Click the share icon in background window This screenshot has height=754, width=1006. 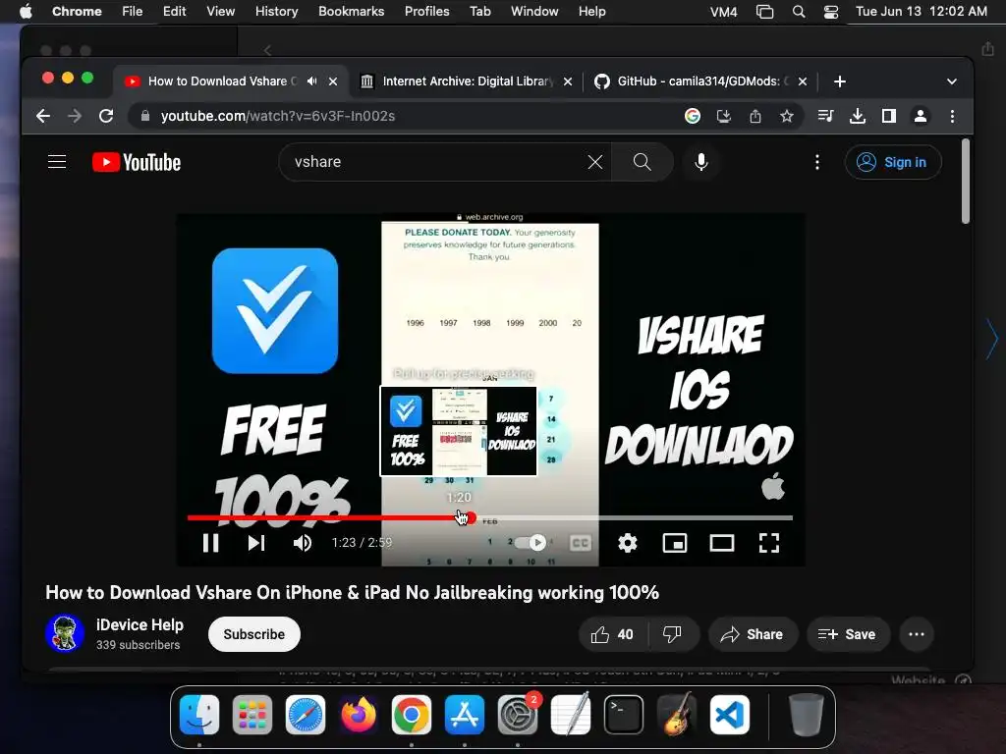(x=987, y=49)
